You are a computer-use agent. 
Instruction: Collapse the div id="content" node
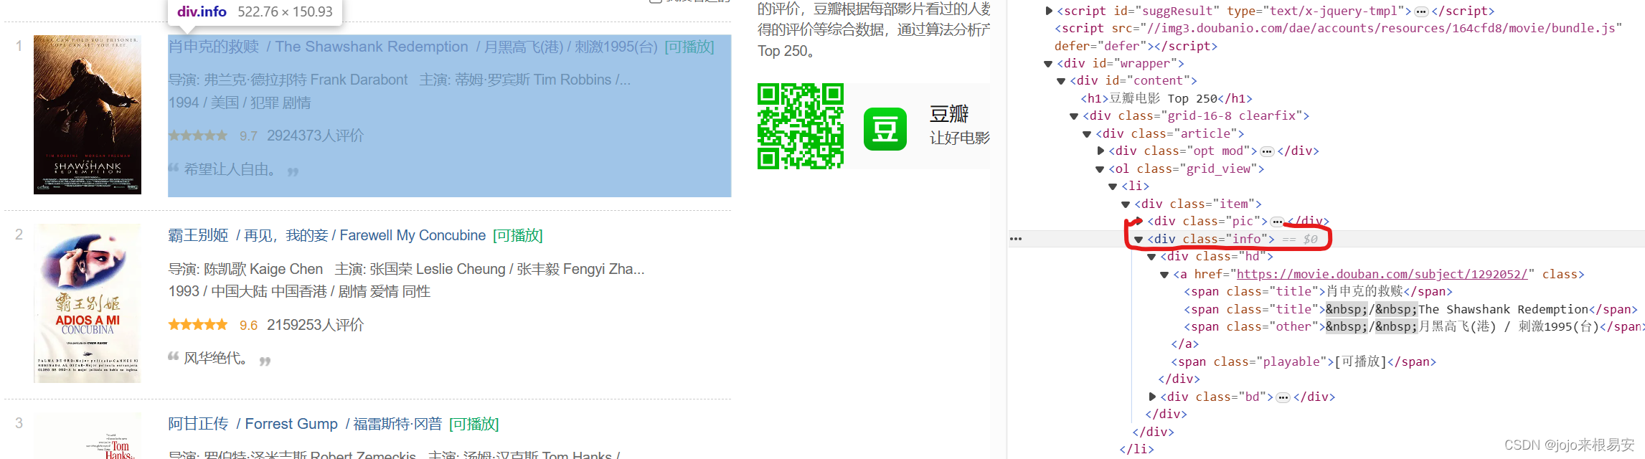point(1061,81)
